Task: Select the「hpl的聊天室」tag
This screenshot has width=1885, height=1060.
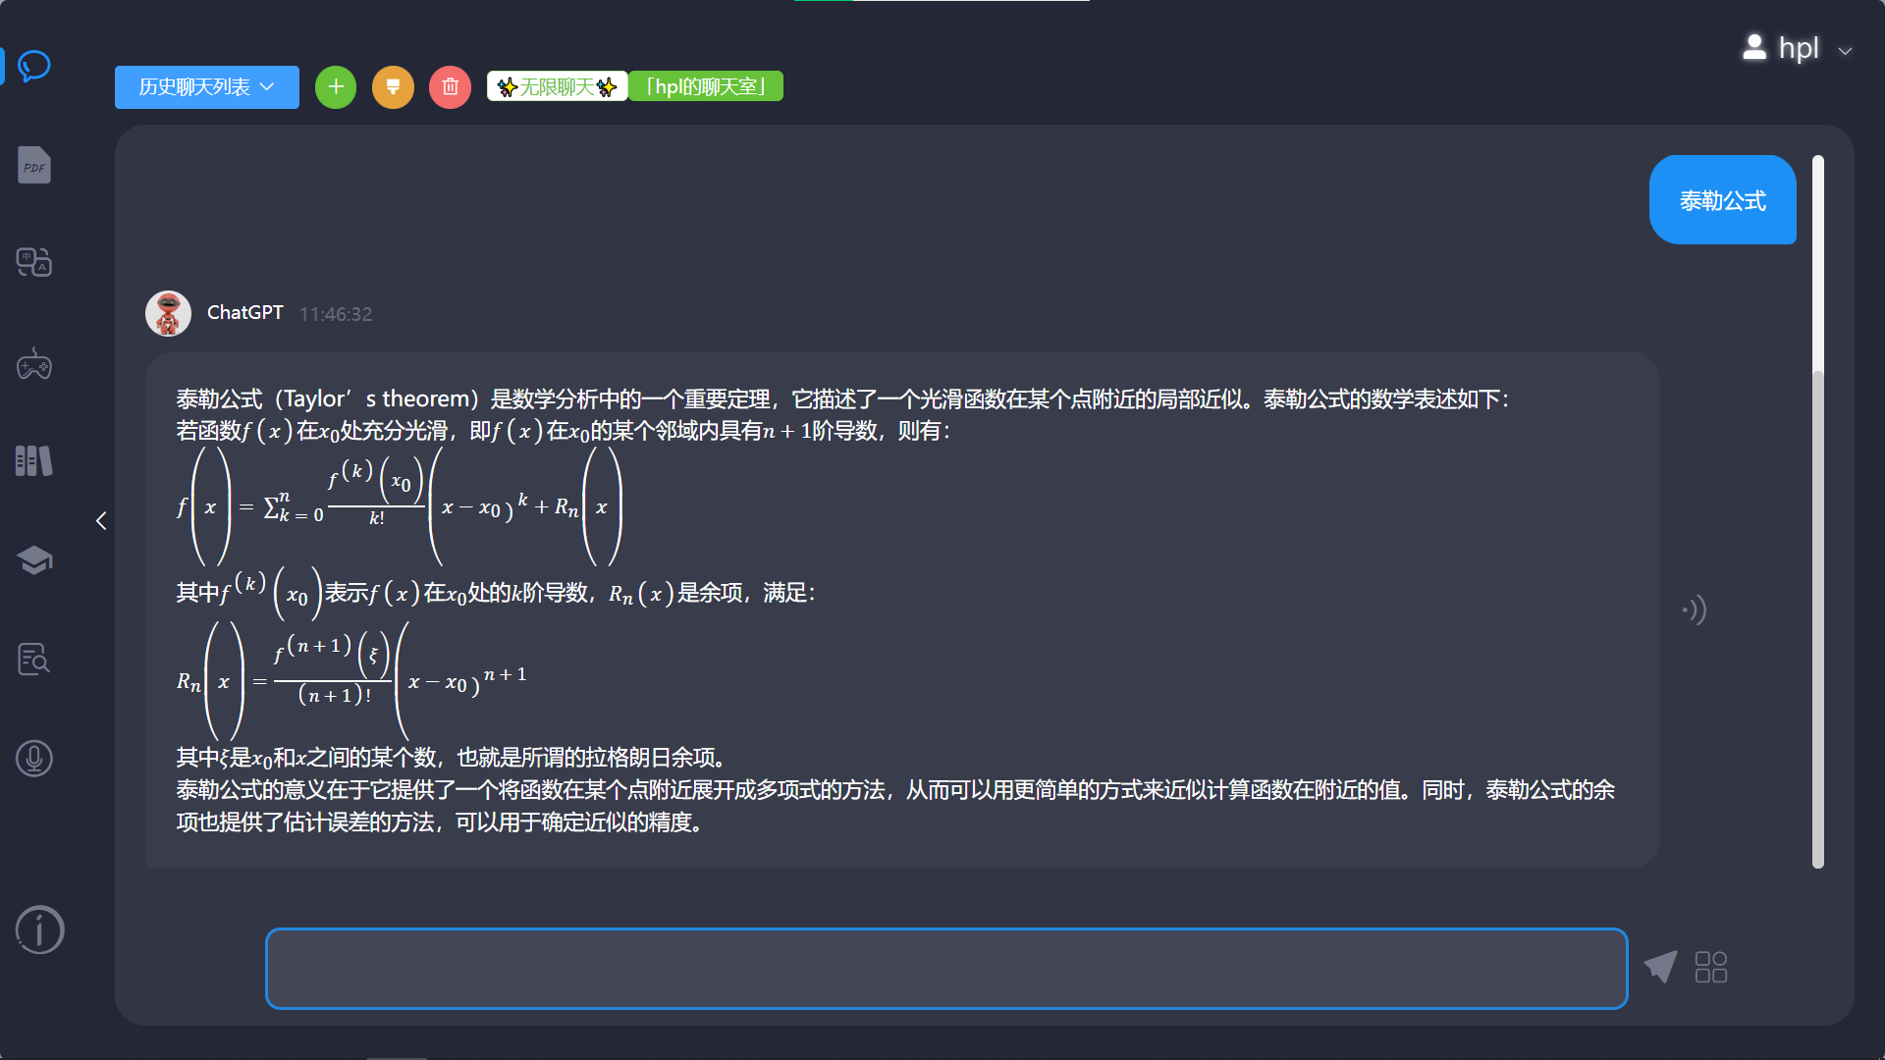Action: (x=705, y=87)
